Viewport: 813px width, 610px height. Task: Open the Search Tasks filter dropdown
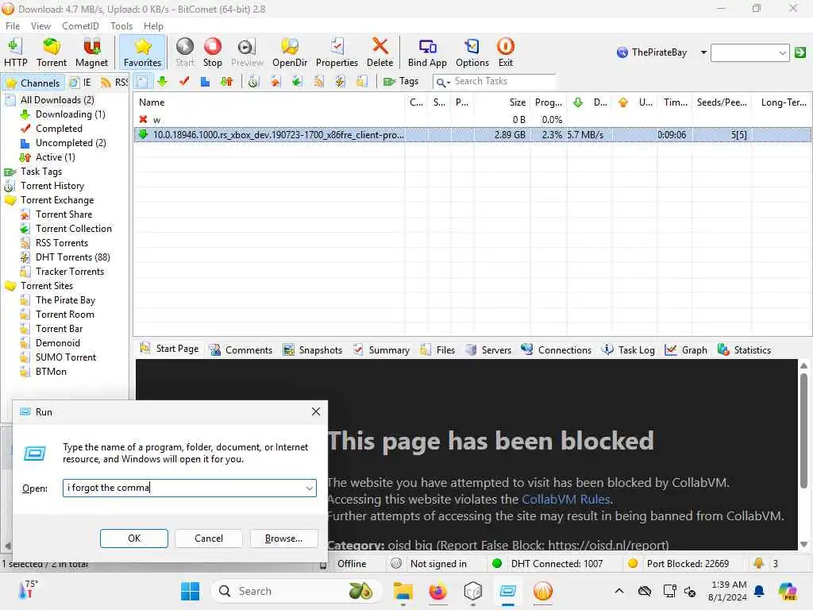tap(443, 82)
